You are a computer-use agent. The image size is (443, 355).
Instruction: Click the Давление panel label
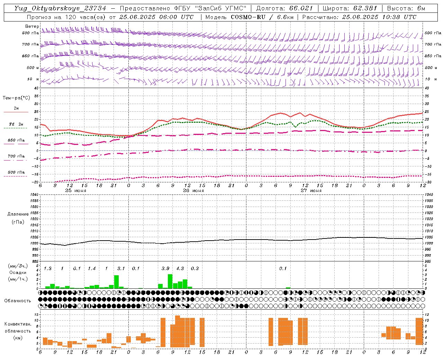(x=18, y=214)
